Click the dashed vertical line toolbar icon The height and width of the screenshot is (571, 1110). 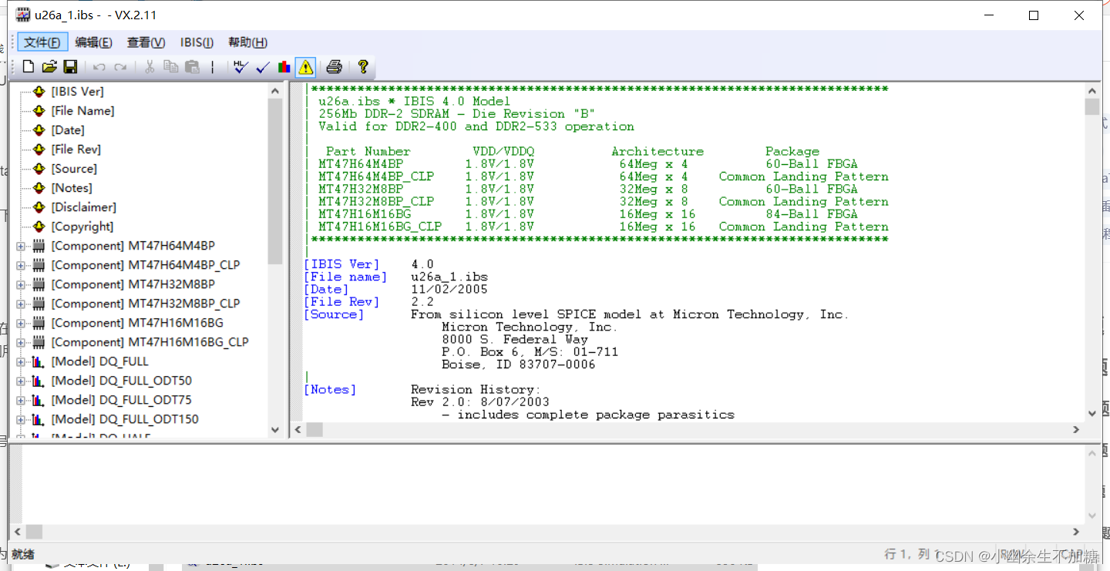pos(212,68)
